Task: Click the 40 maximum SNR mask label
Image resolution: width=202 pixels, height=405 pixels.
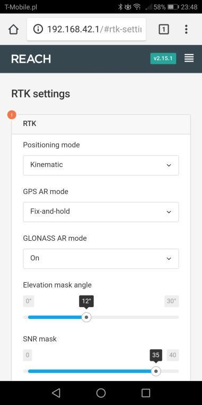Action: point(173,355)
